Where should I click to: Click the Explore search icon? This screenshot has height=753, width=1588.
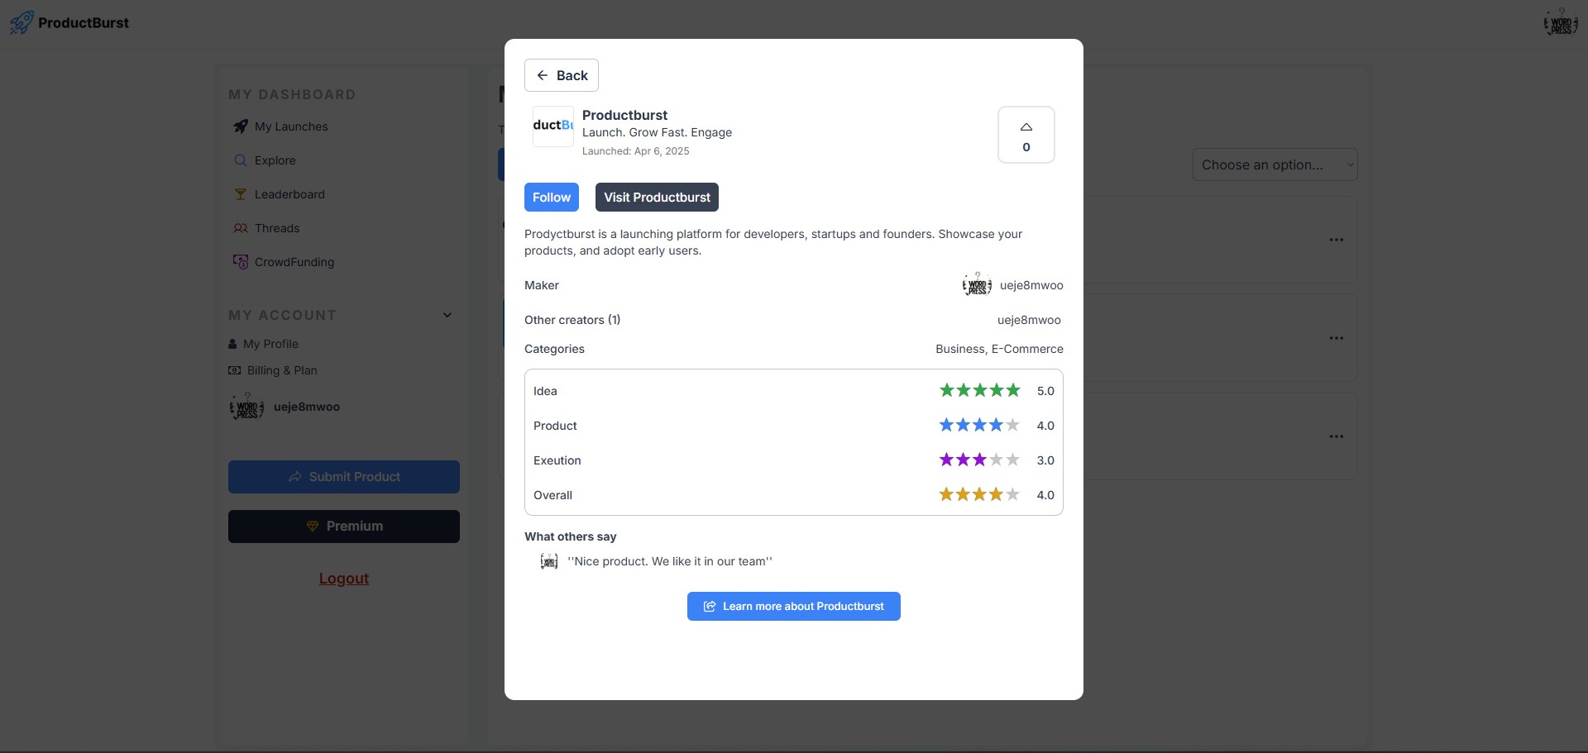(241, 160)
